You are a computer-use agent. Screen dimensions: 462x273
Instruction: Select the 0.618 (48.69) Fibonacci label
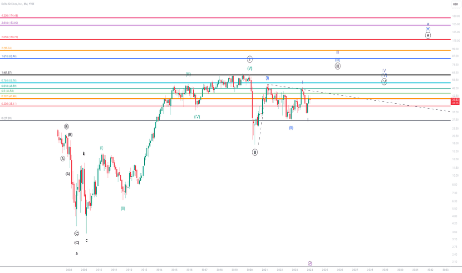[x=9, y=86]
